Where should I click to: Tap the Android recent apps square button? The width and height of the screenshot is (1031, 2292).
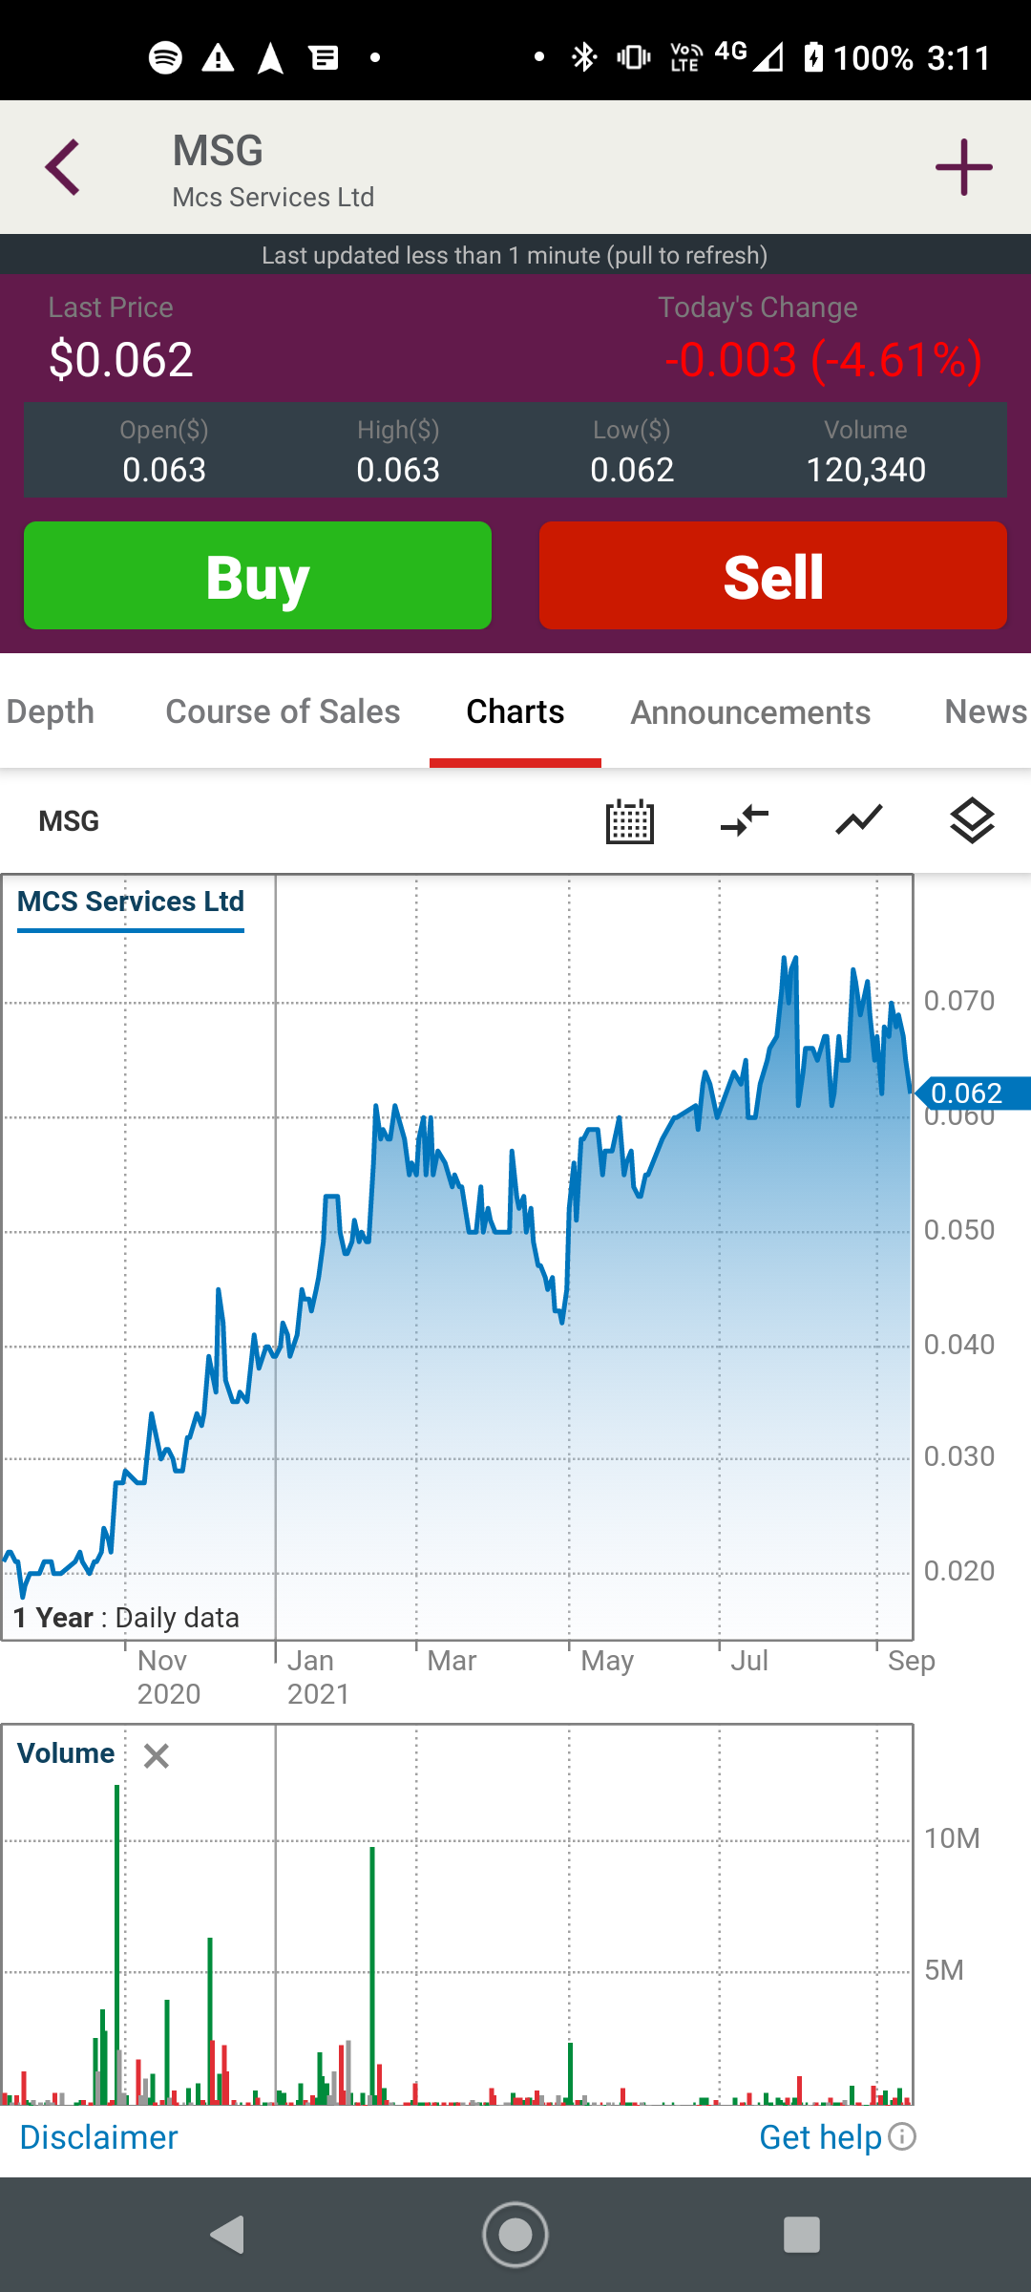[802, 2235]
